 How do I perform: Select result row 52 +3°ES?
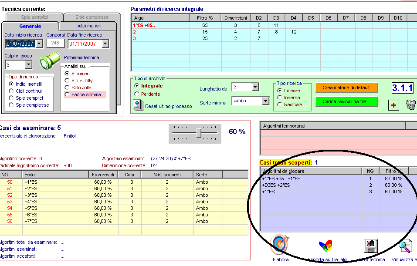[x=124, y=195]
